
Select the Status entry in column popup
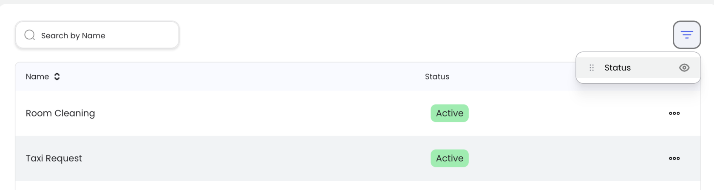tap(618, 68)
